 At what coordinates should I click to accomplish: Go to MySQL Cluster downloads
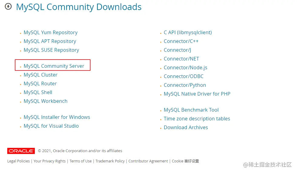coord(40,75)
